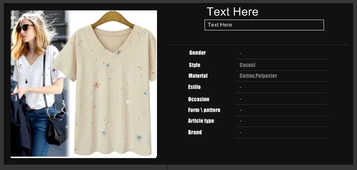Screen dimensions: 357x170
Task: Click the "Casual" style value
Action: point(247,65)
